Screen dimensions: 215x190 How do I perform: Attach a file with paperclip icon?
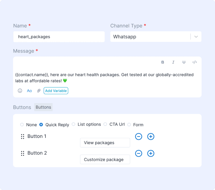click(x=39, y=91)
